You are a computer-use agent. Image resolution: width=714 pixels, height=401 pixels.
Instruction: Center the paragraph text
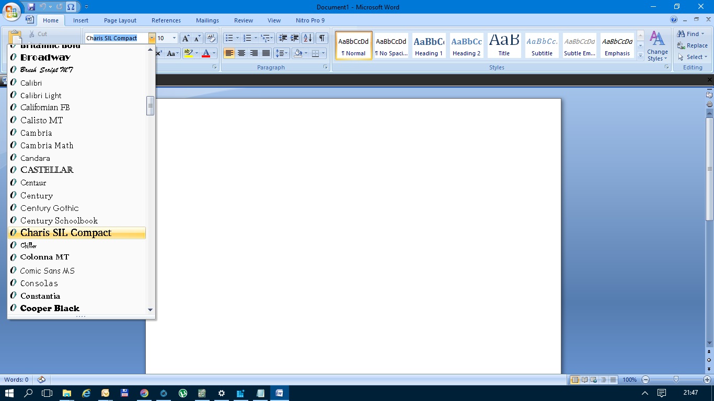pos(241,53)
